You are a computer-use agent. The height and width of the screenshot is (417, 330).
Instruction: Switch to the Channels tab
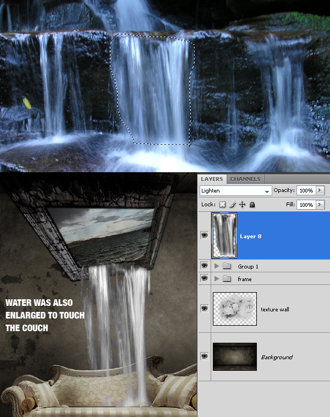tap(245, 179)
